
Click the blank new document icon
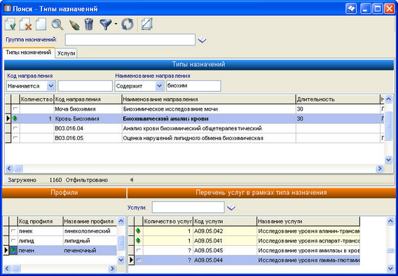[x=41, y=25]
